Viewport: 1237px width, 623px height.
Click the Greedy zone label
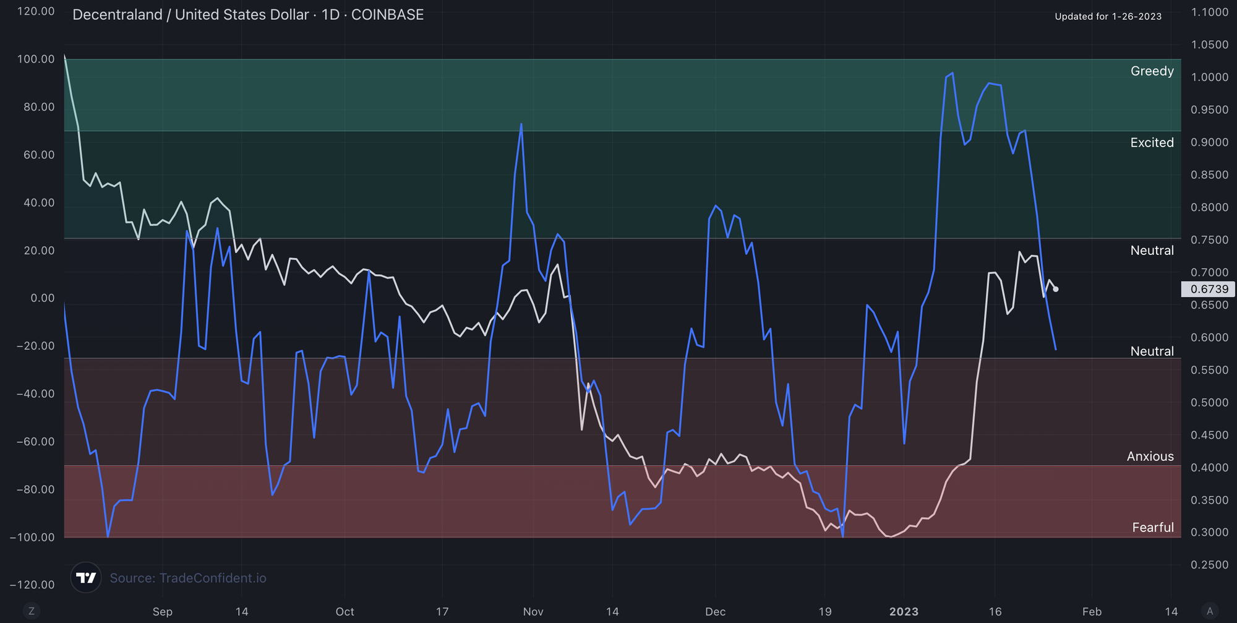(1152, 71)
